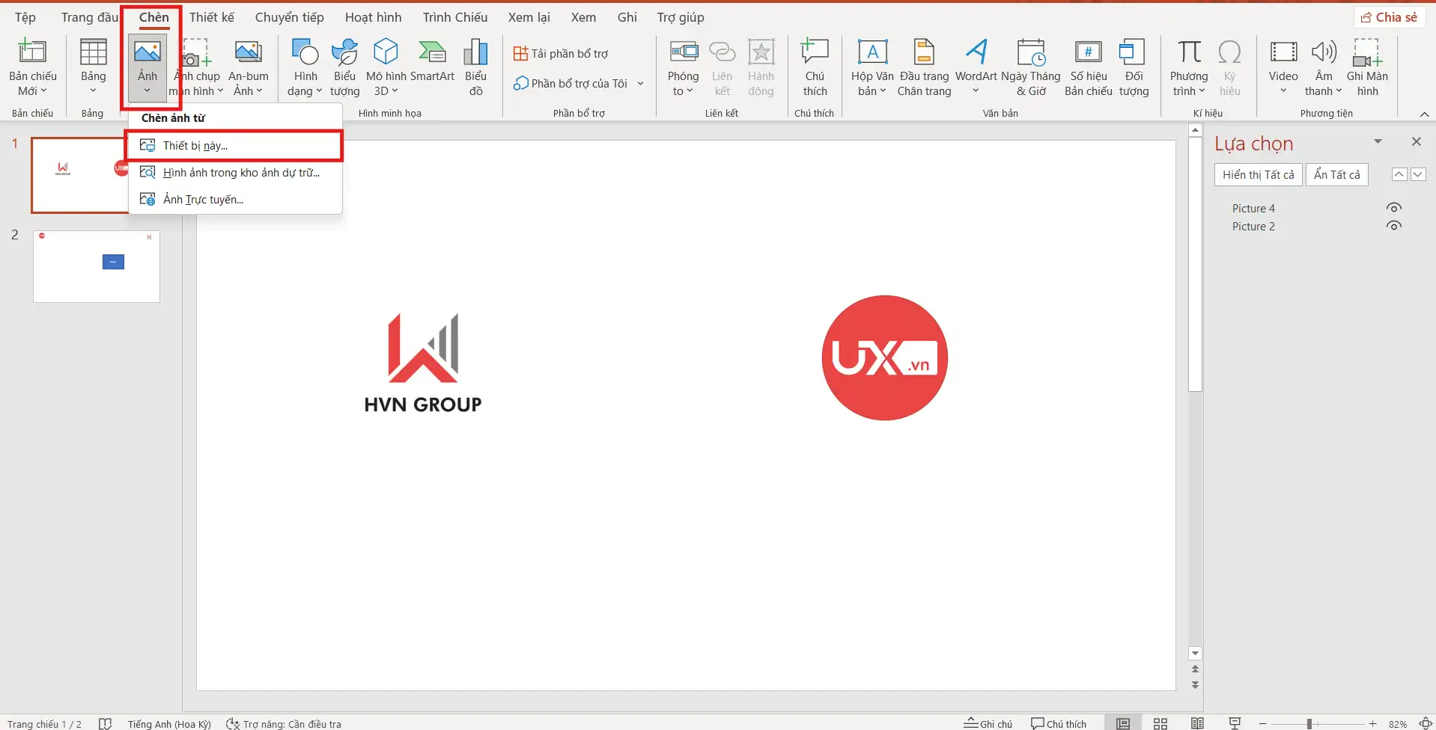The width and height of the screenshot is (1436, 730).
Task: Insert a Video into the slide
Action: coord(1283,67)
